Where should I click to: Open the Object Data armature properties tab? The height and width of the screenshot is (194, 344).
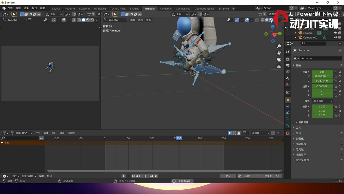288,119
